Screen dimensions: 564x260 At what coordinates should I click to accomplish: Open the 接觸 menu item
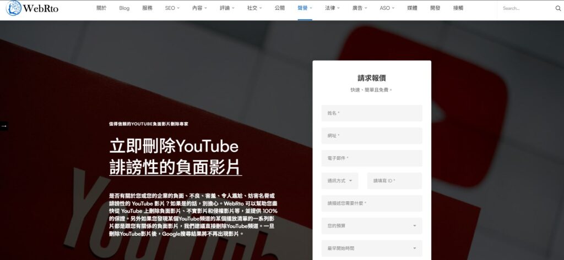(458, 8)
